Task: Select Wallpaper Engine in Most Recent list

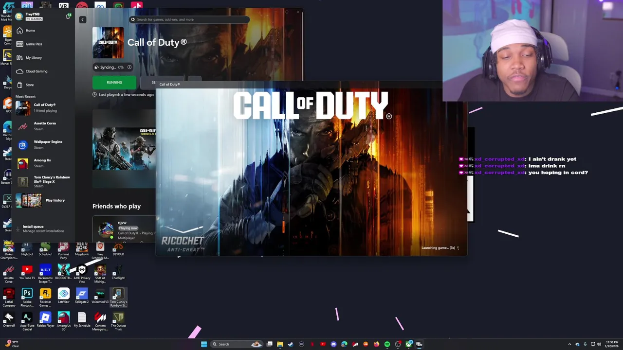Action: pos(44,144)
